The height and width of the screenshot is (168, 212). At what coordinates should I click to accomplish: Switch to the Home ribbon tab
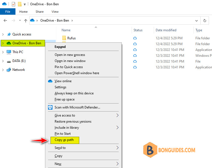tap(23, 12)
